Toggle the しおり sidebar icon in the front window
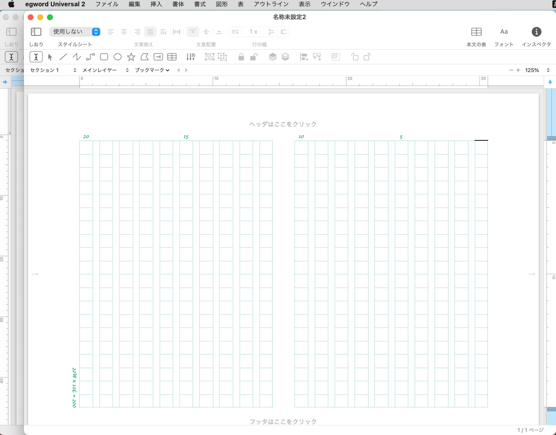The width and height of the screenshot is (556, 435). point(36,32)
